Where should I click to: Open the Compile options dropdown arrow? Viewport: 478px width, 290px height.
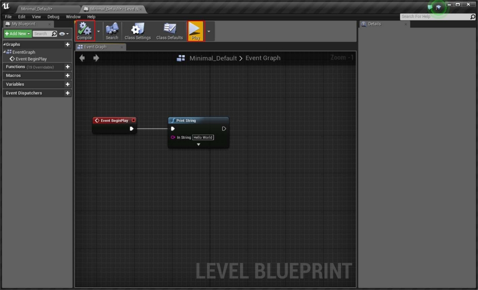tap(98, 31)
